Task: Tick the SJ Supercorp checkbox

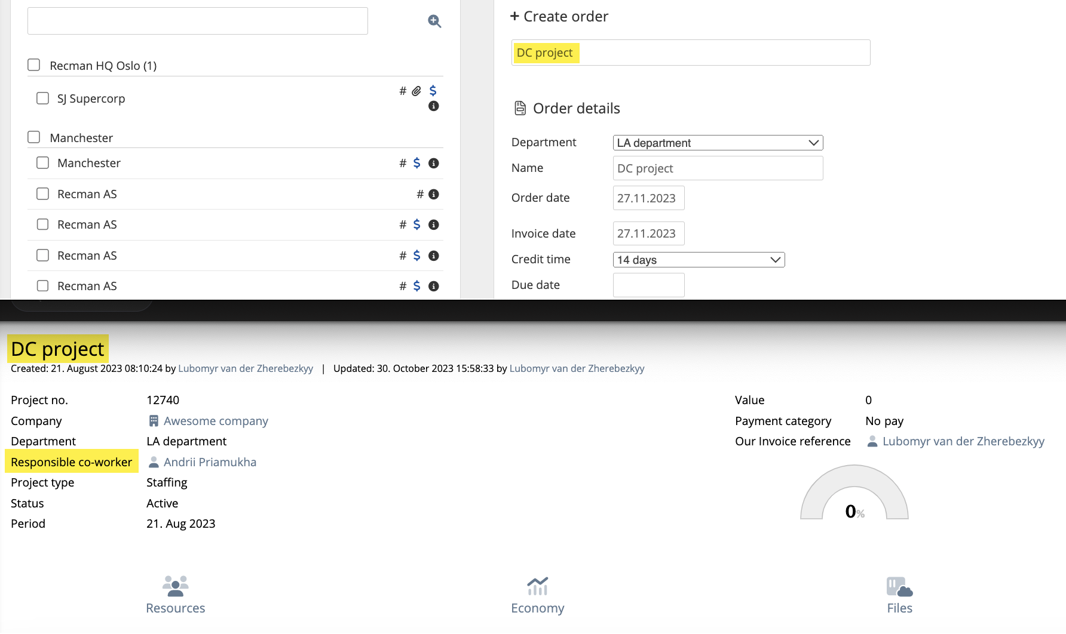Action: pos(43,98)
